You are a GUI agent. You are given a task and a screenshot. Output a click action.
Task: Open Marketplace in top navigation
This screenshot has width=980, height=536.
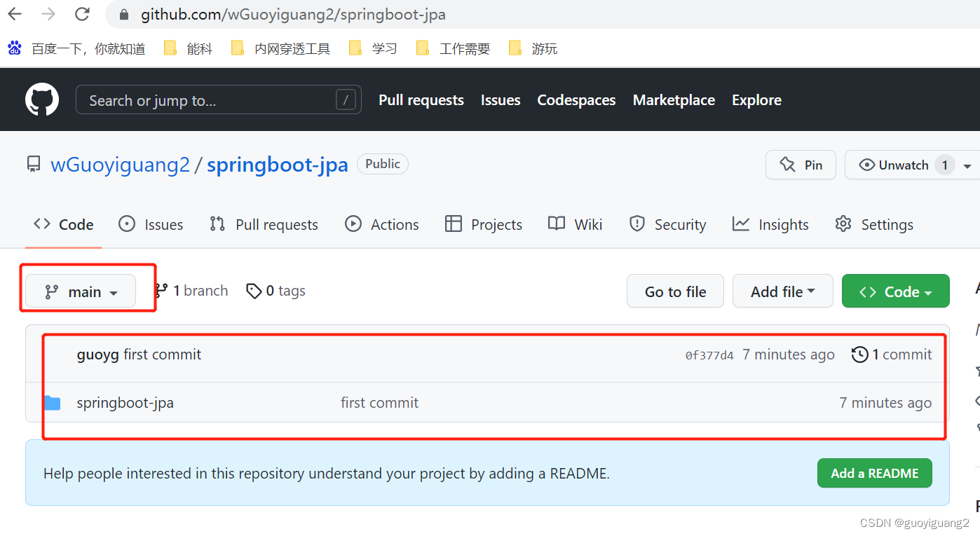pyautogui.click(x=674, y=100)
